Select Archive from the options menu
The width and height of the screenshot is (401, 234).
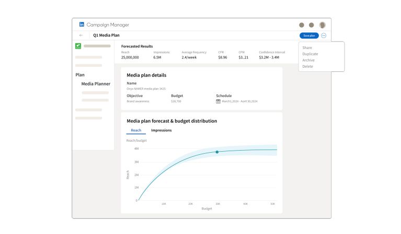tap(308, 60)
